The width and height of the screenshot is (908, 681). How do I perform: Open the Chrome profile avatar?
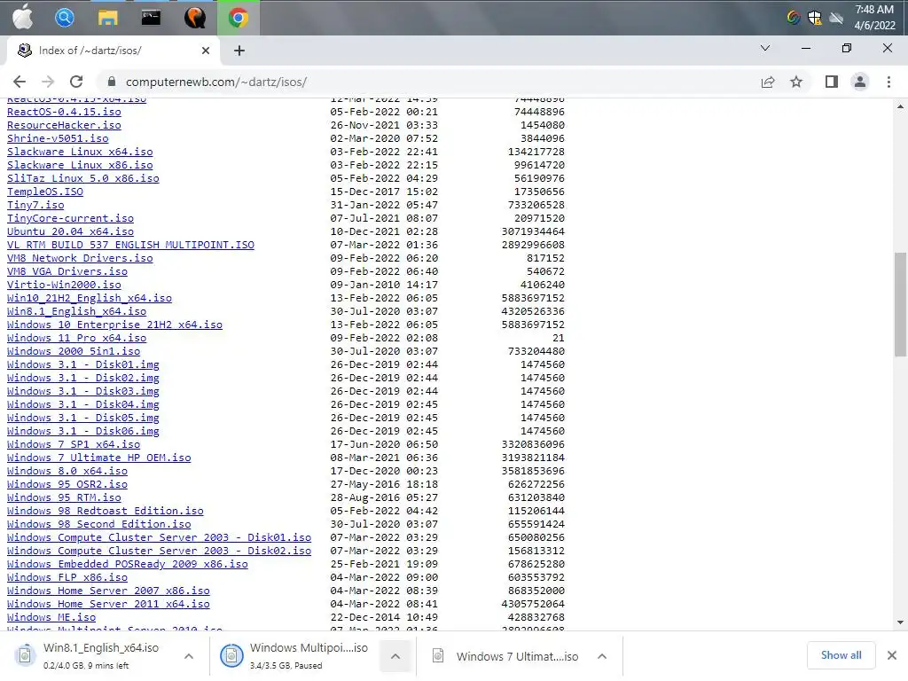[860, 82]
